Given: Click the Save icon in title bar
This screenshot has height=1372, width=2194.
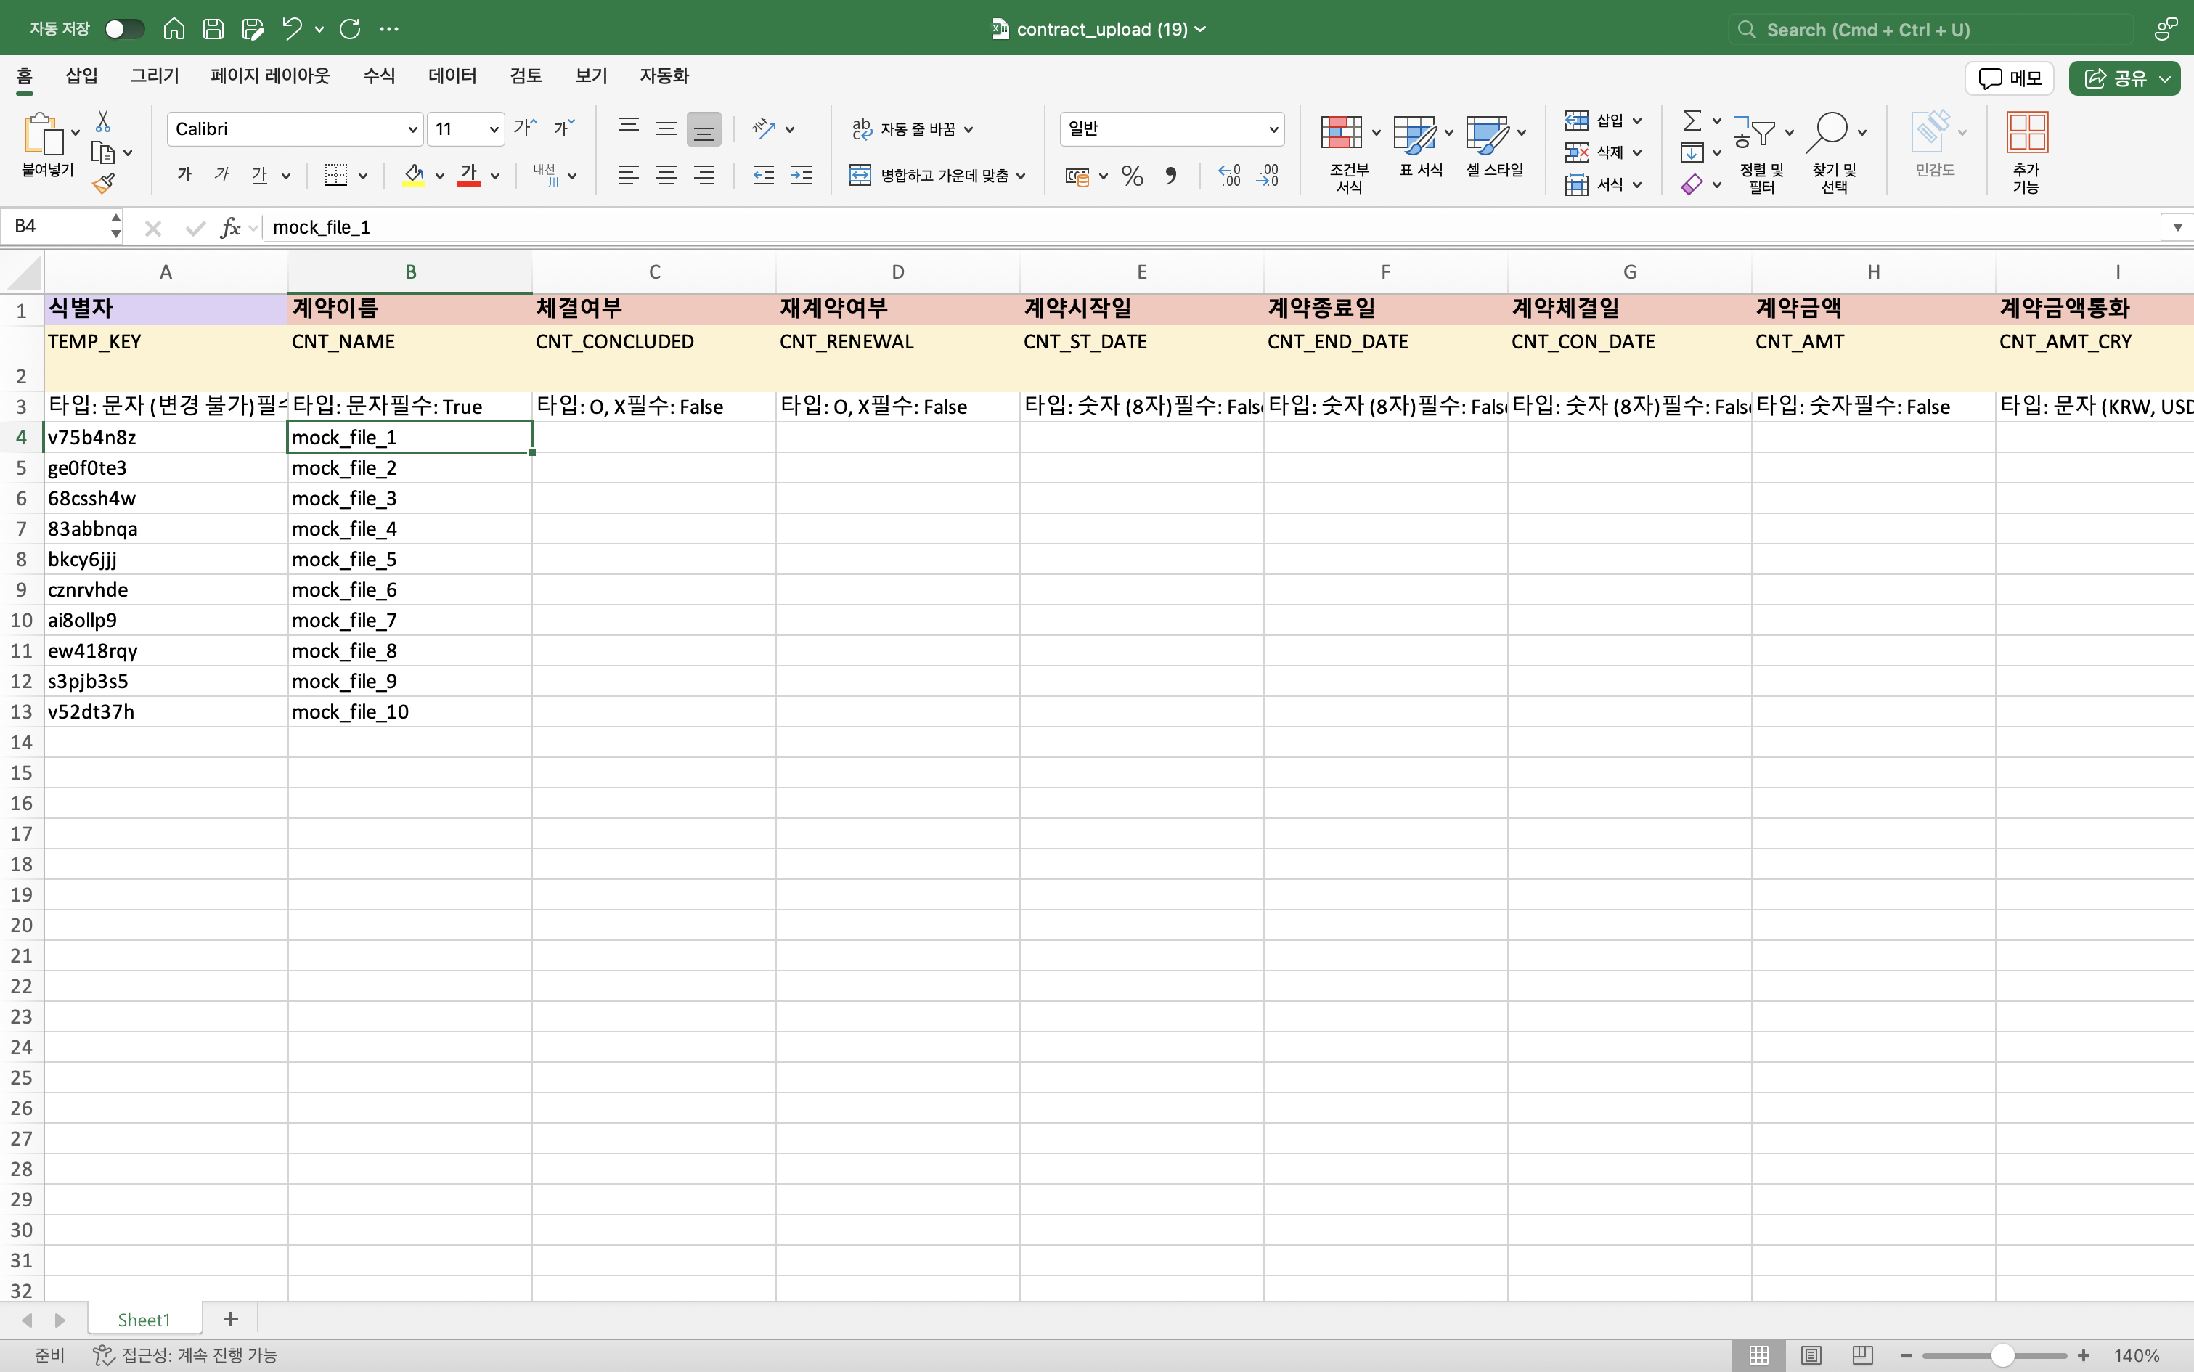Looking at the screenshot, I should (x=213, y=29).
